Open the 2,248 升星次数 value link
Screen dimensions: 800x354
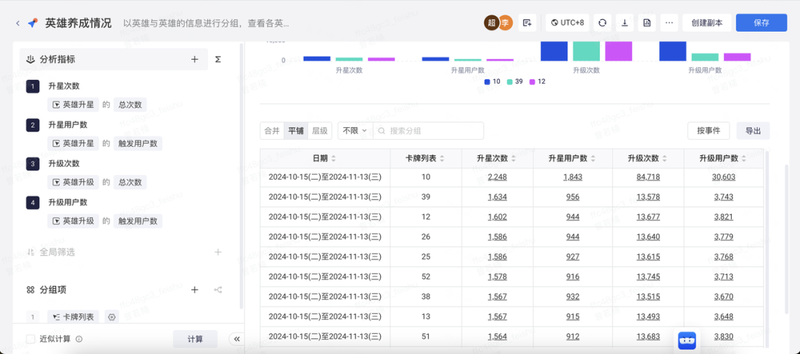tap(498, 177)
